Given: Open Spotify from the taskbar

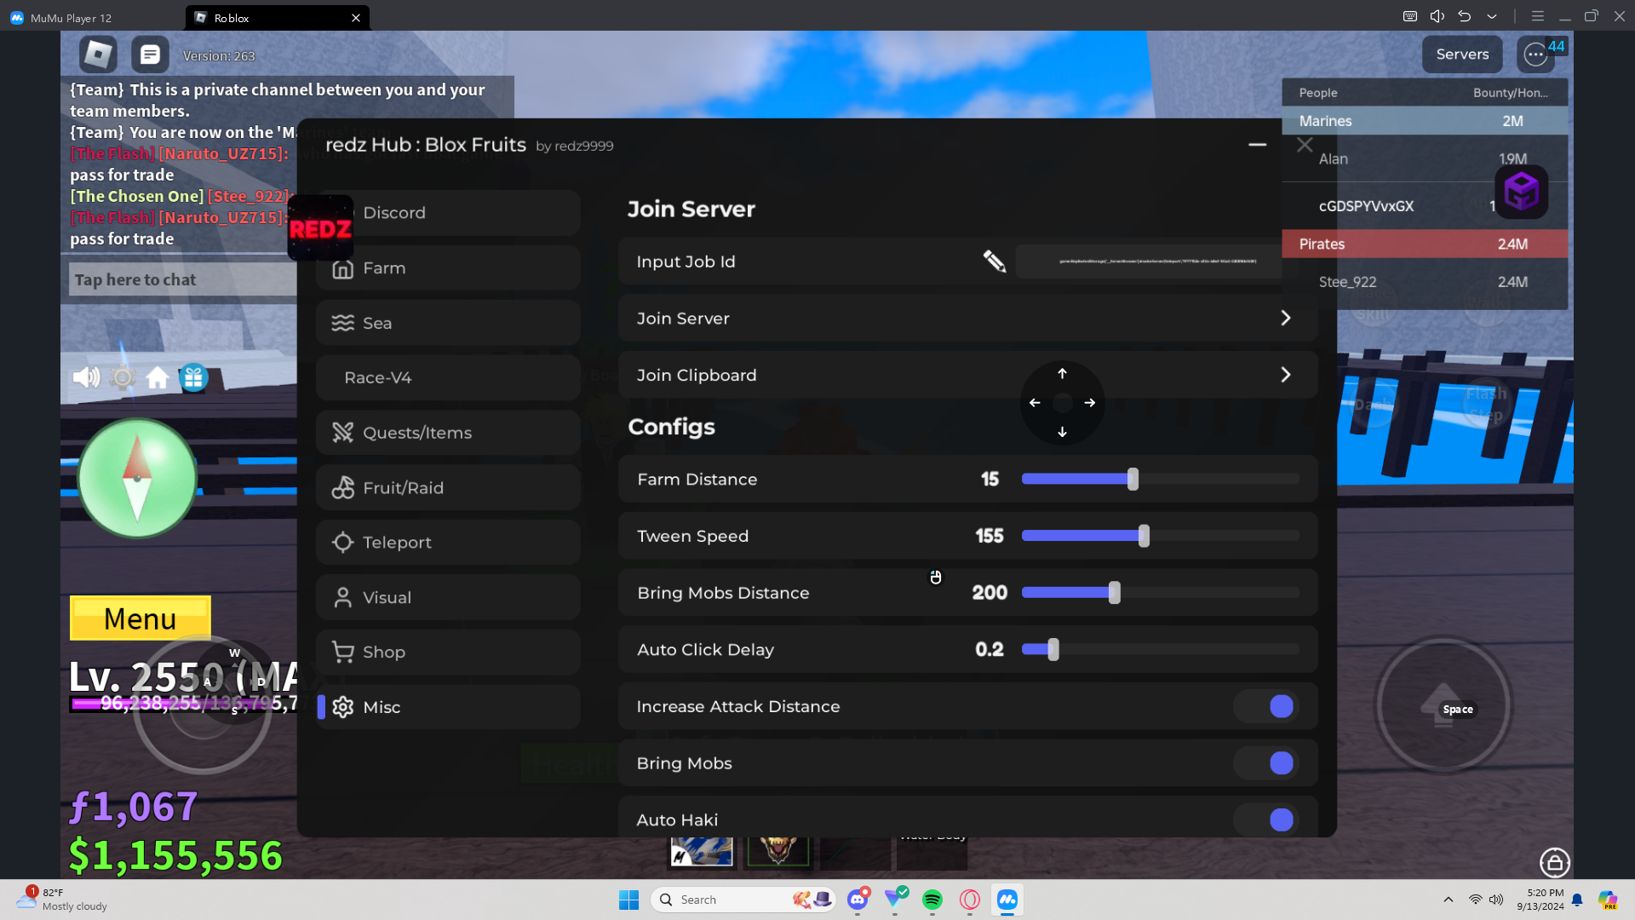Looking at the screenshot, I should click(932, 900).
